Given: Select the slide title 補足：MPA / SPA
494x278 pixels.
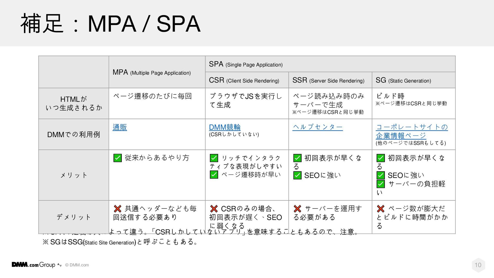Looking at the screenshot, I should coord(111,24).
